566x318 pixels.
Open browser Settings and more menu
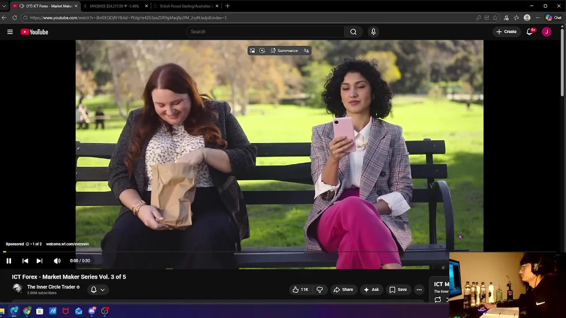coord(538,18)
